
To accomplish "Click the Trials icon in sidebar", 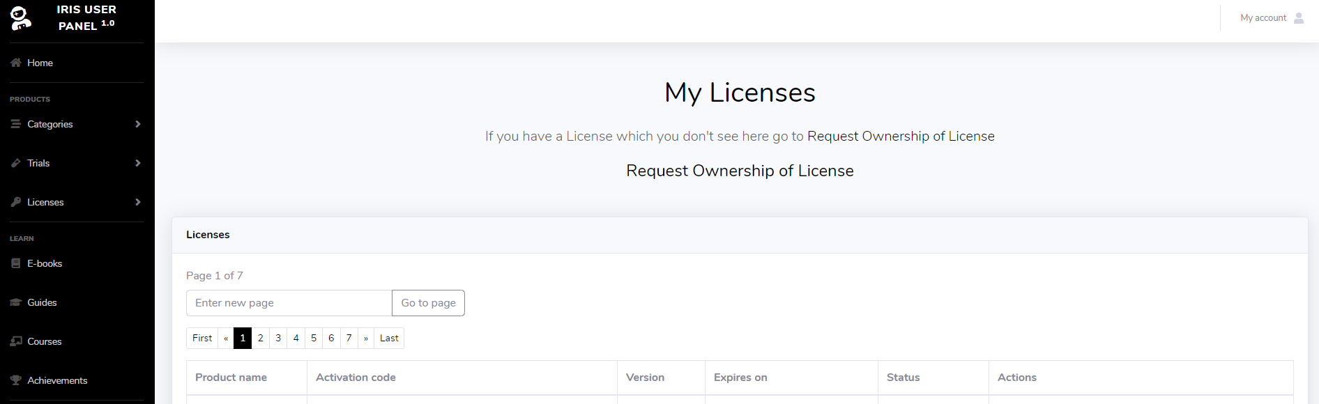I will point(16,163).
